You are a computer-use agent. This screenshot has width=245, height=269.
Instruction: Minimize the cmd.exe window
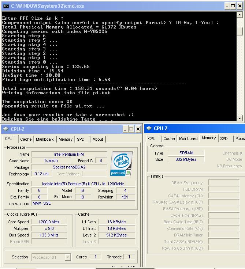[x=227, y=6]
